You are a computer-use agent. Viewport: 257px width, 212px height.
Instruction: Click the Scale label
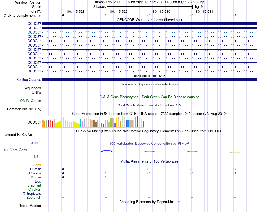click(x=37, y=7)
